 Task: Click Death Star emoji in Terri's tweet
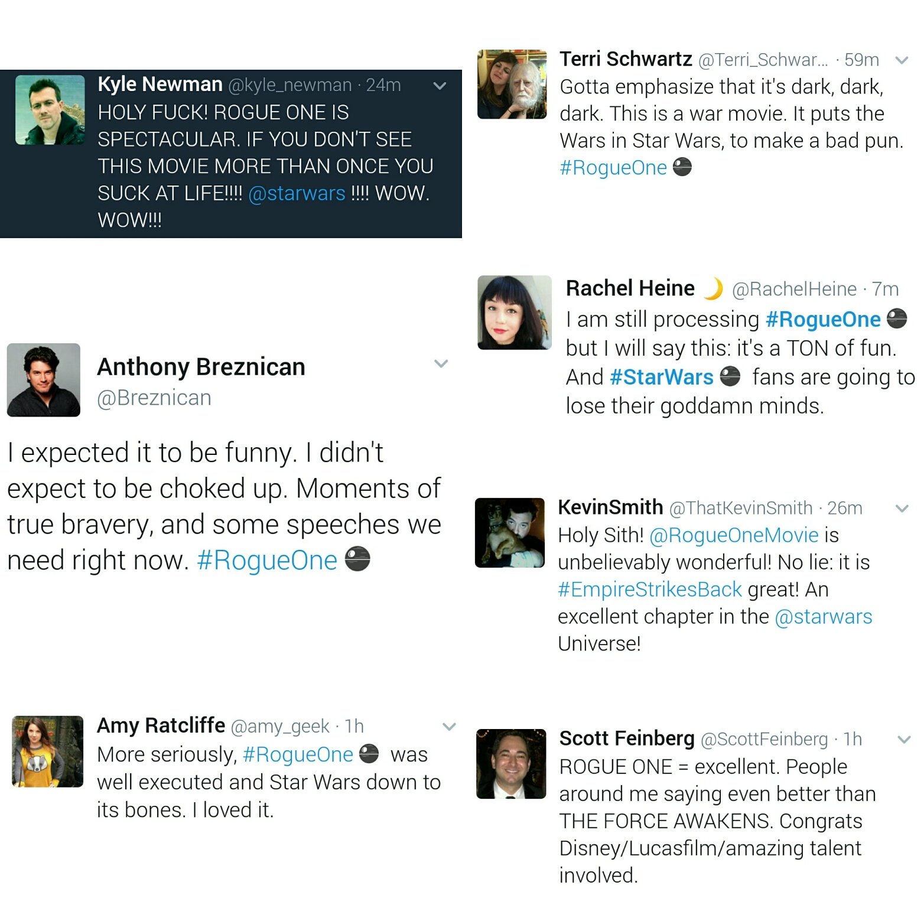click(x=682, y=167)
